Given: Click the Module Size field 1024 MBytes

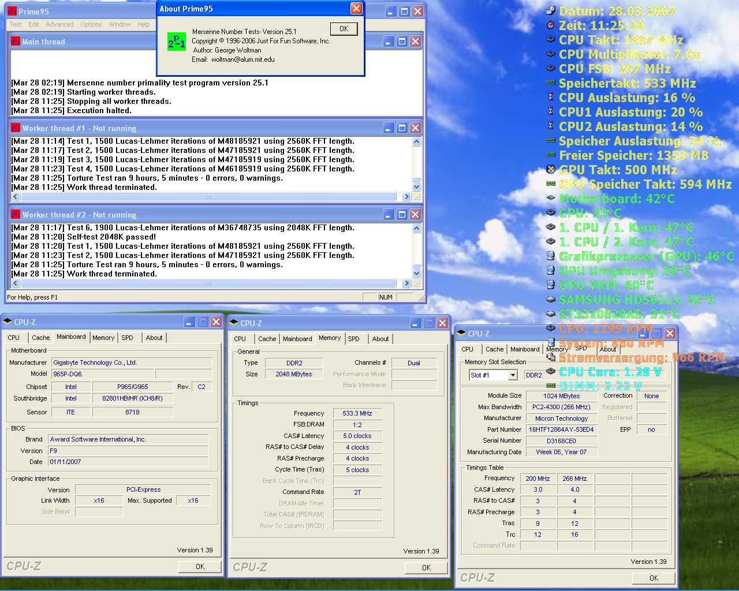Looking at the screenshot, I should (x=561, y=396).
